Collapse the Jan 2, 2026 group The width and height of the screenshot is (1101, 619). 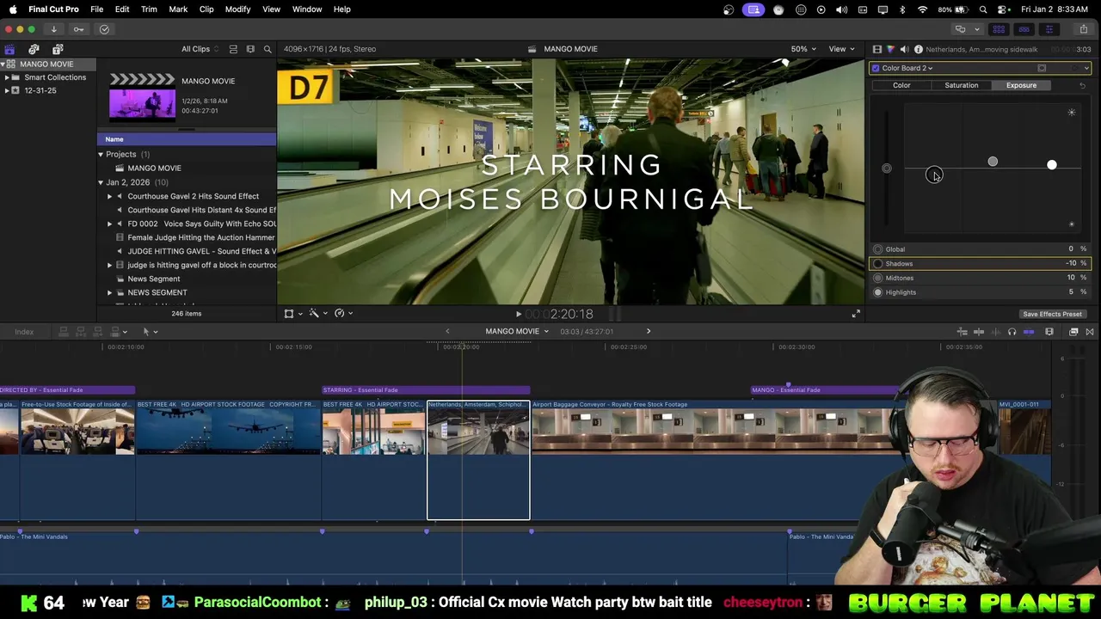[101, 182]
